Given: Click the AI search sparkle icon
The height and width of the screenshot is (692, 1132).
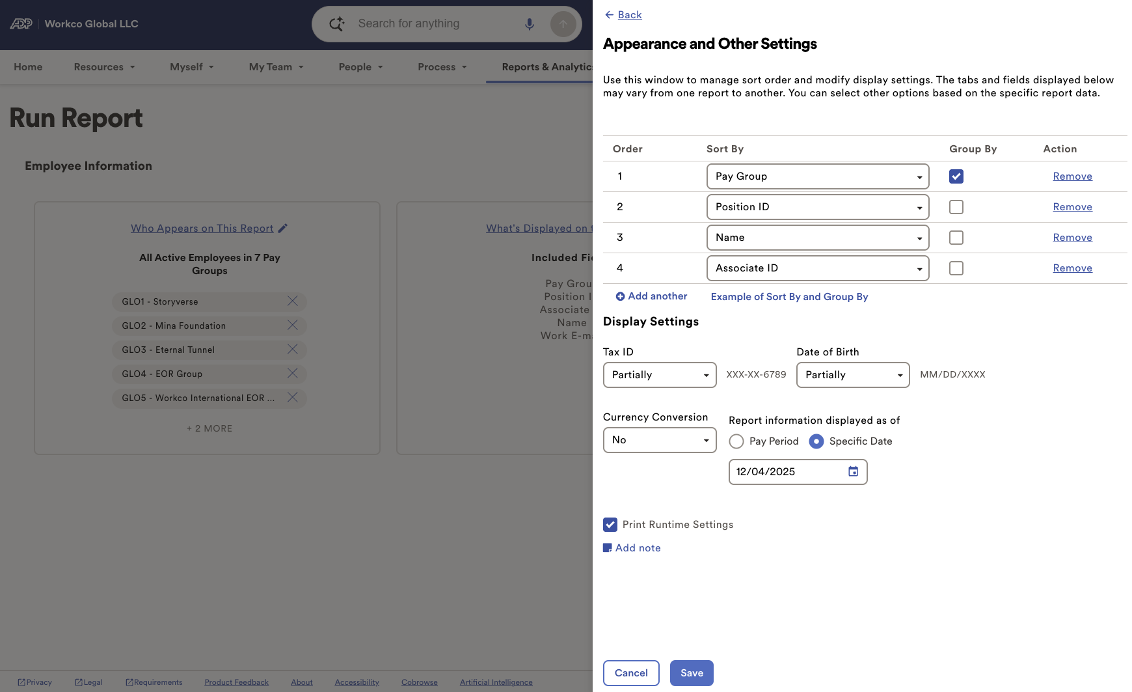Looking at the screenshot, I should pyautogui.click(x=336, y=24).
